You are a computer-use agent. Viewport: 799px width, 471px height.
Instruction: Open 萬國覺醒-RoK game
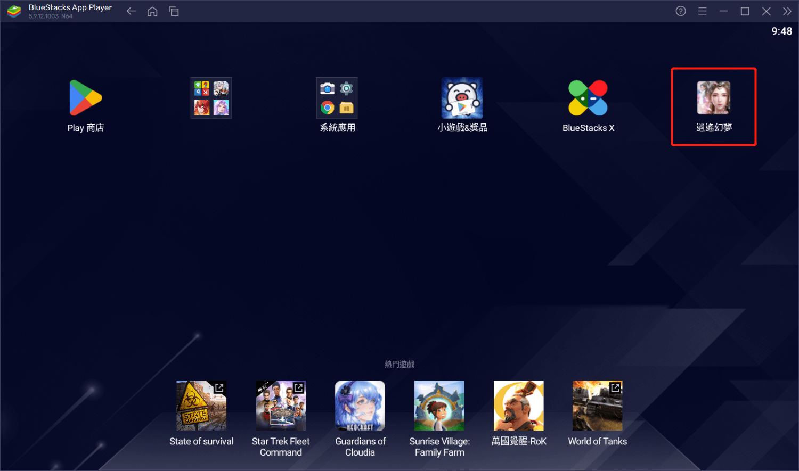[519, 406]
